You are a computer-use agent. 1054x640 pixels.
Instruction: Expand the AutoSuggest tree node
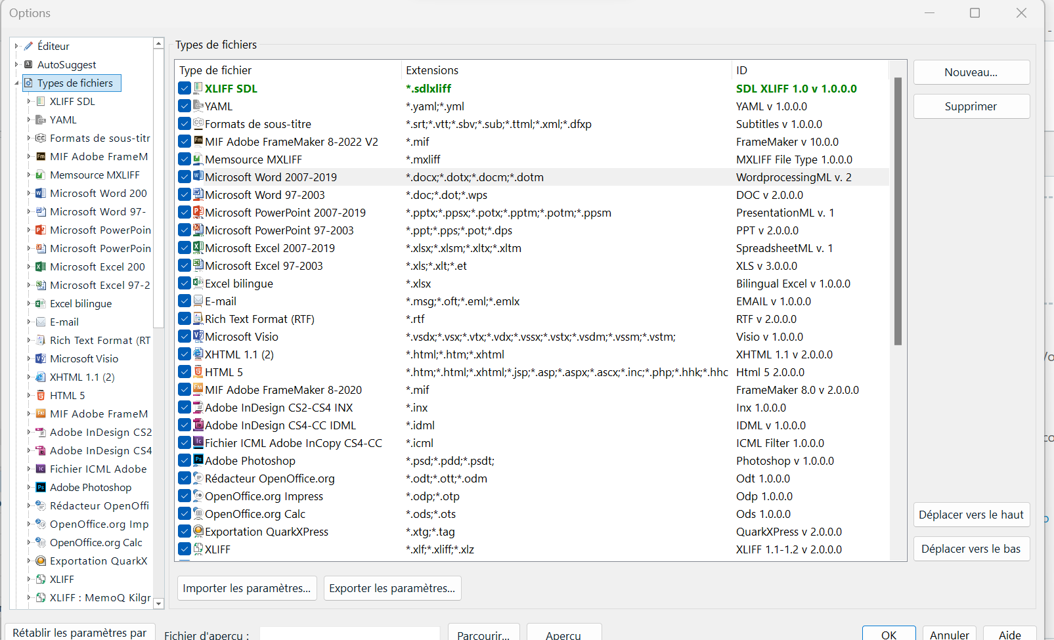tap(16, 64)
